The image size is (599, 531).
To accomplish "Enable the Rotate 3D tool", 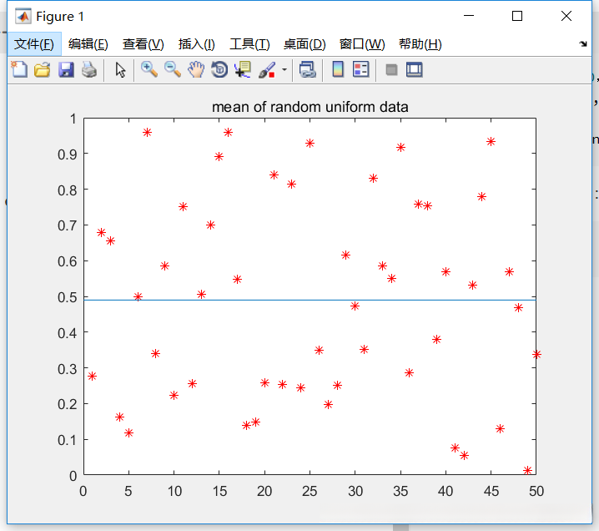I will 219,70.
